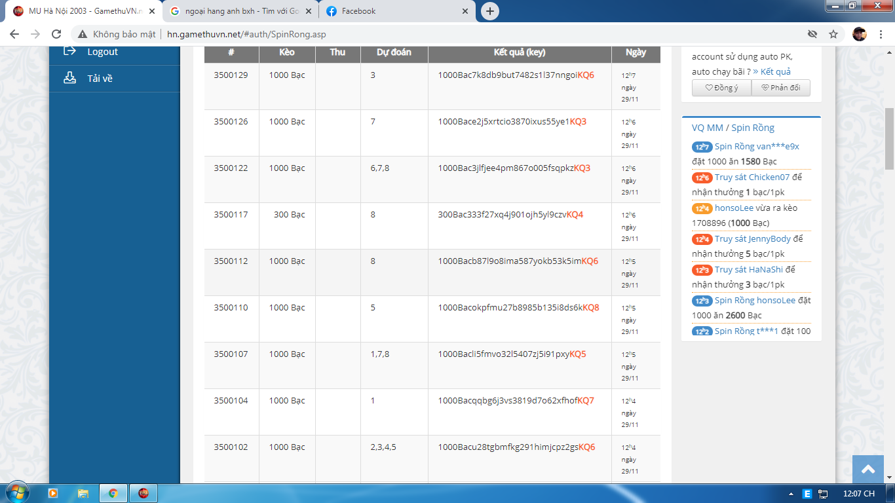Reload the page with refresh icon

56,34
